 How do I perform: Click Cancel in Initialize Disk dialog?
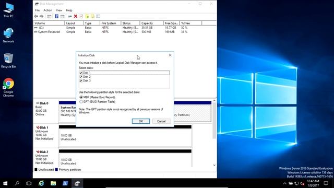161,121
